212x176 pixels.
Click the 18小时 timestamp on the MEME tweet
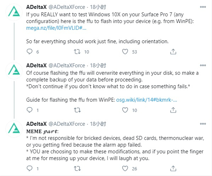(98, 124)
